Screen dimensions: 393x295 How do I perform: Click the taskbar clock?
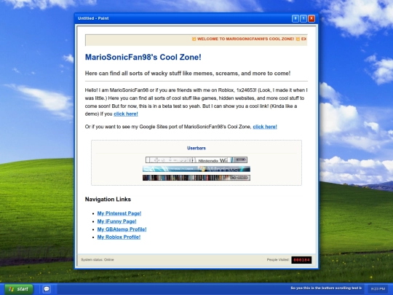tap(378, 289)
